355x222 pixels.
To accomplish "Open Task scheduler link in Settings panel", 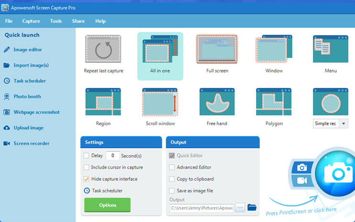I will point(107,190).
